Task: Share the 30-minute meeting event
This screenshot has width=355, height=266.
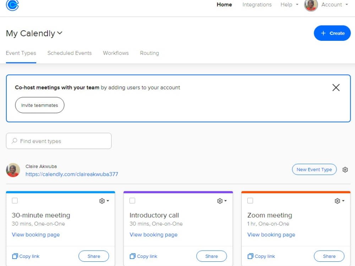Action: click(x=94, y=256)
